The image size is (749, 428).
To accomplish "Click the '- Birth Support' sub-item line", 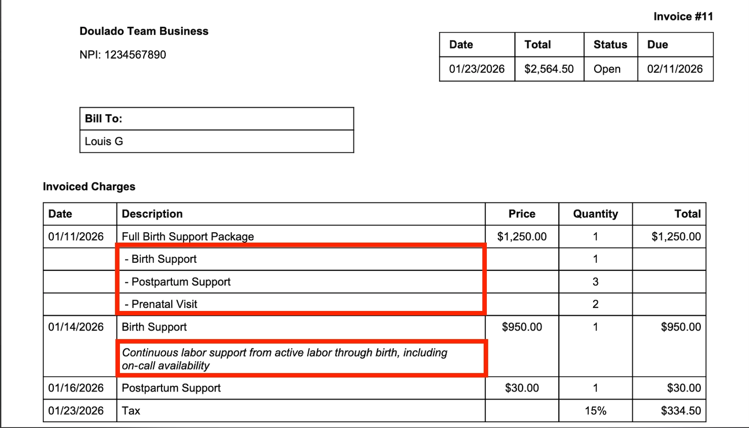I will click(161, 259).
